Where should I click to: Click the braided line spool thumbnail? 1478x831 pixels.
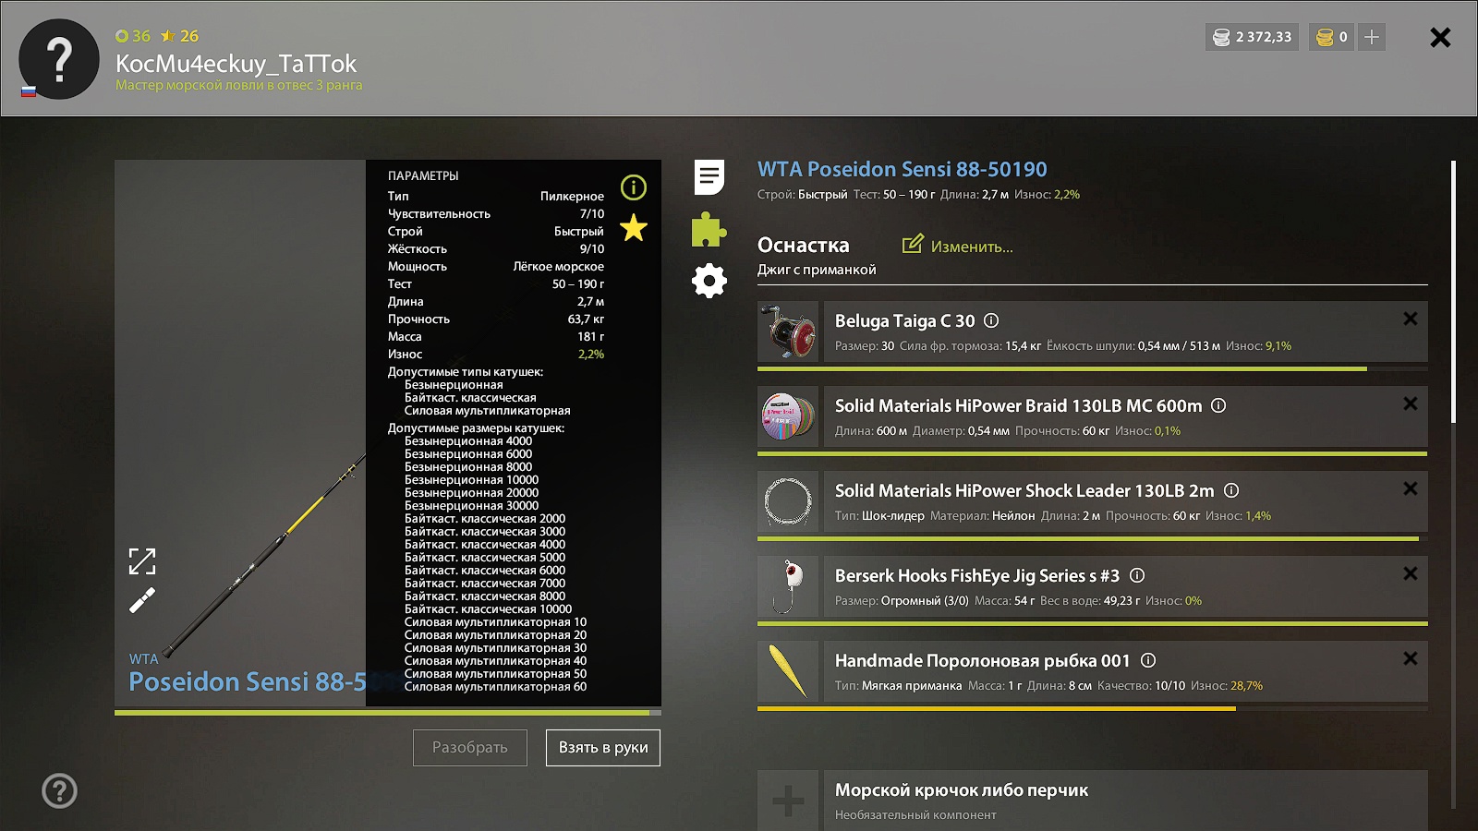click(x=788, y=416)
